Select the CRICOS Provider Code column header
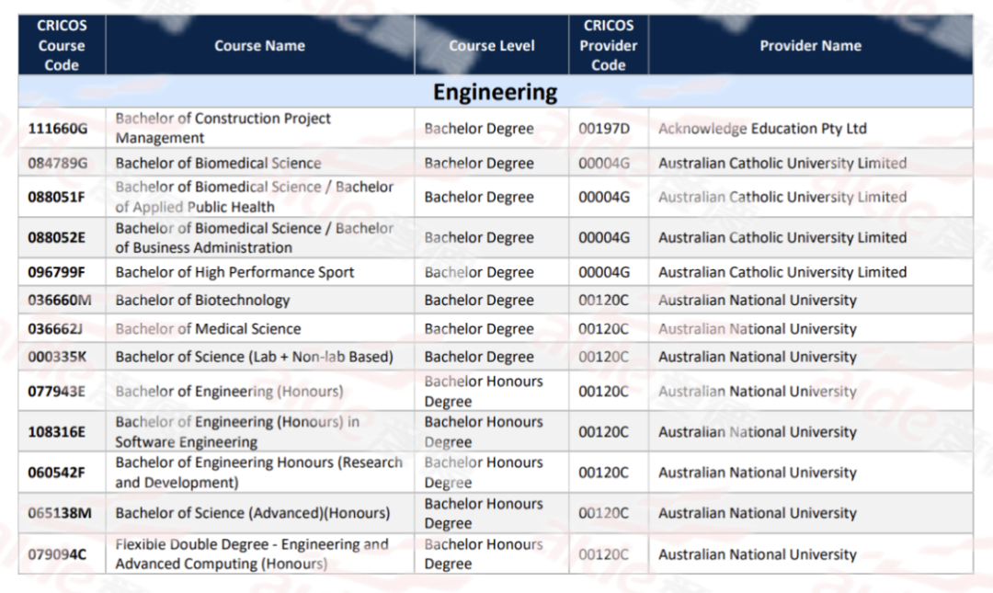Viewport: 993px width, 593px height. click(x=608, y=45)
